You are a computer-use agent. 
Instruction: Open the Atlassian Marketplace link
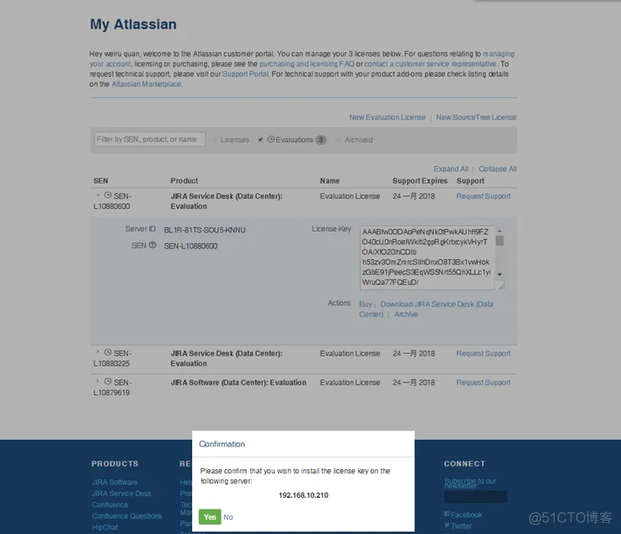tap(147, 84)
